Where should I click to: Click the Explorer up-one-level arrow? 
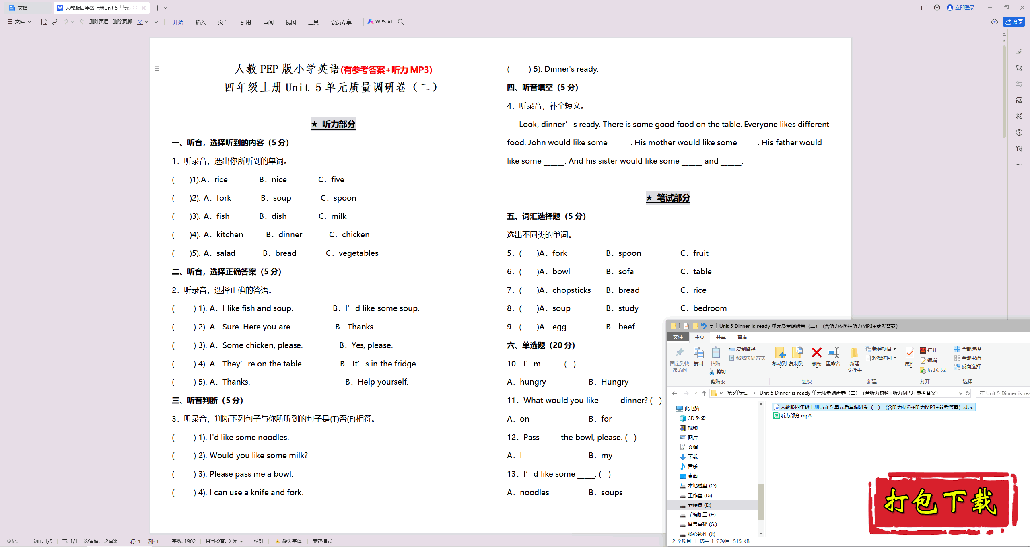704,393
